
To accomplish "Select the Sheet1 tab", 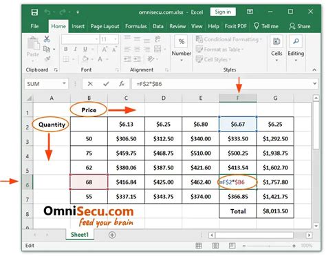I will pos(80,235).
